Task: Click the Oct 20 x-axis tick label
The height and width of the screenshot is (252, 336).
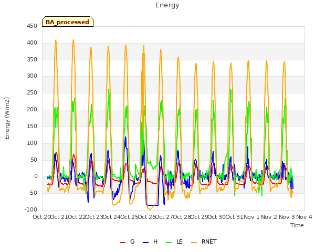Action: coord(41,217)
